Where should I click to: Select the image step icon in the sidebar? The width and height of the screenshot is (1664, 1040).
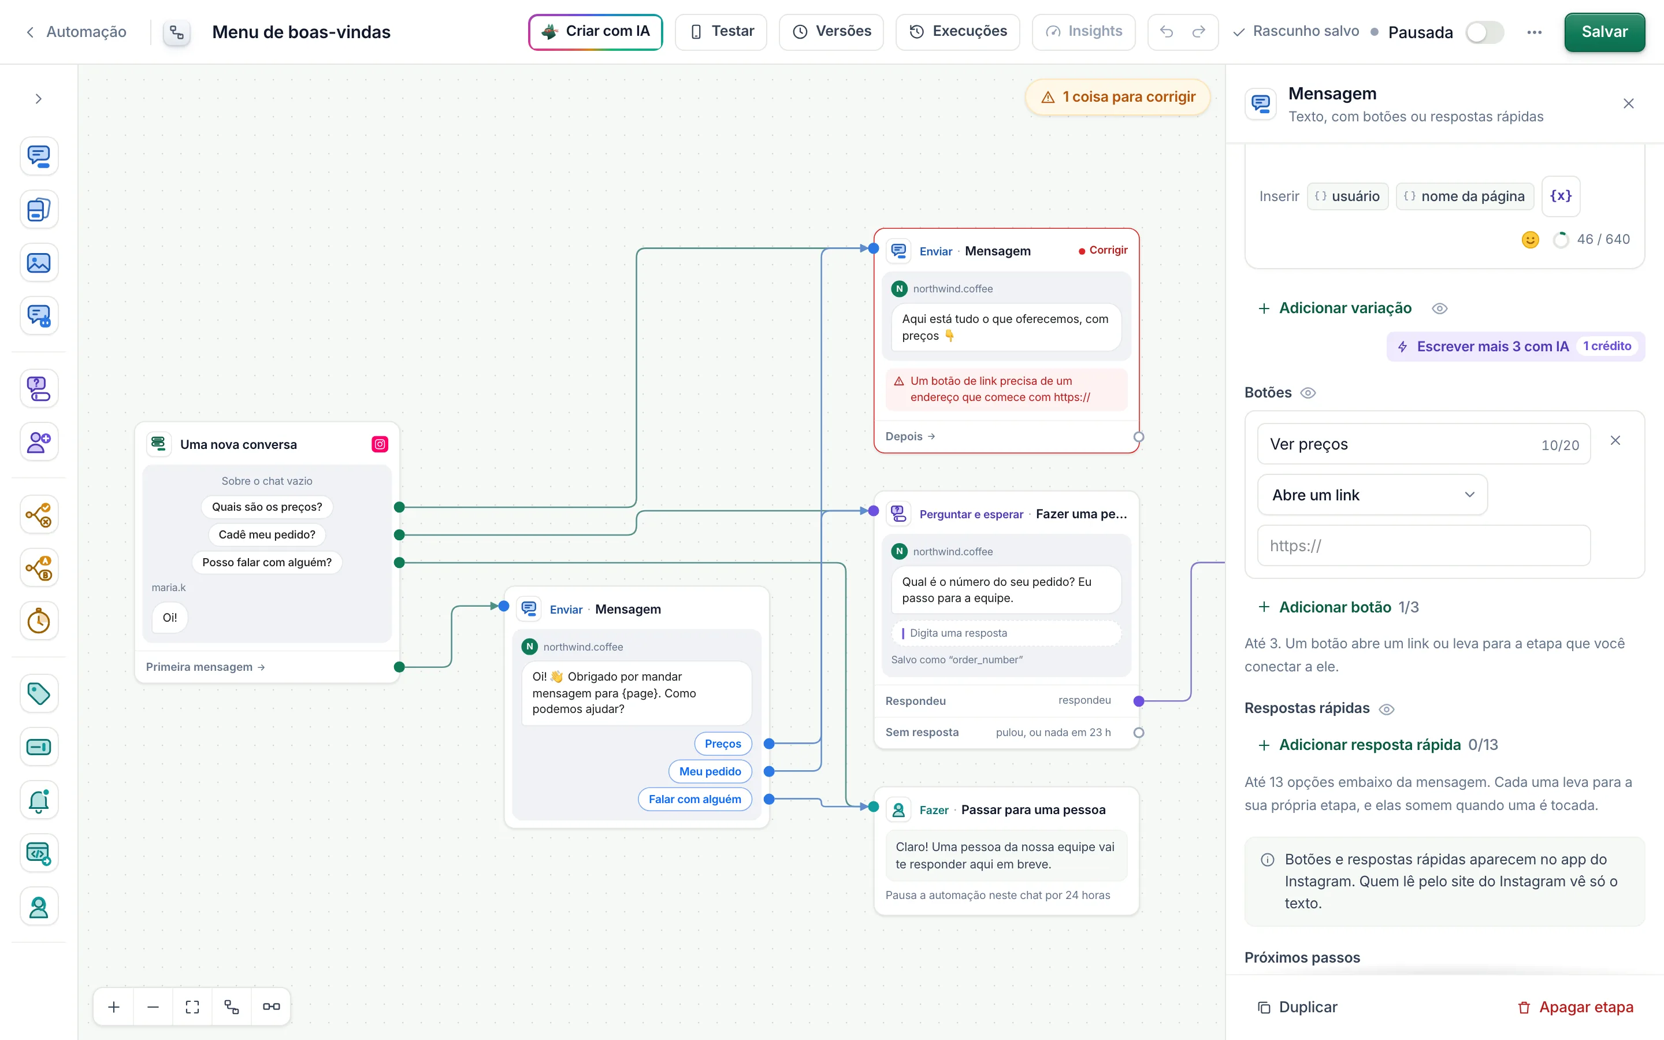pyautogui.click(x=39, y=263)
